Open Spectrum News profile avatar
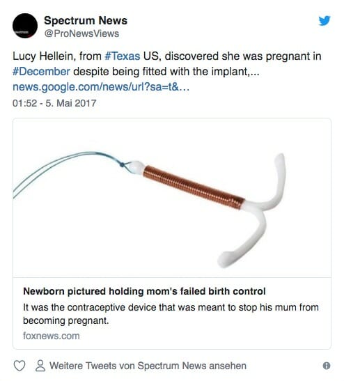The image size is (344, 381). tap(25, 26)
